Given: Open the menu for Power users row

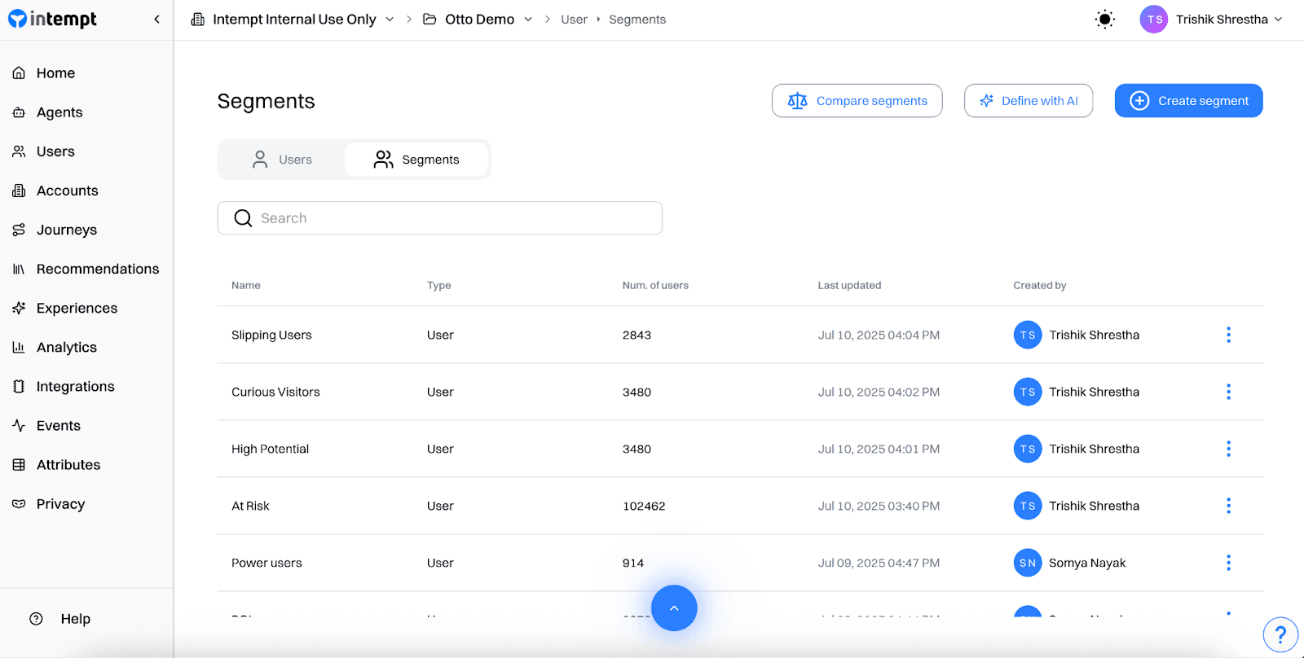Looking at the screenshot, I should pyautogui.click(x=1228, y=563).
